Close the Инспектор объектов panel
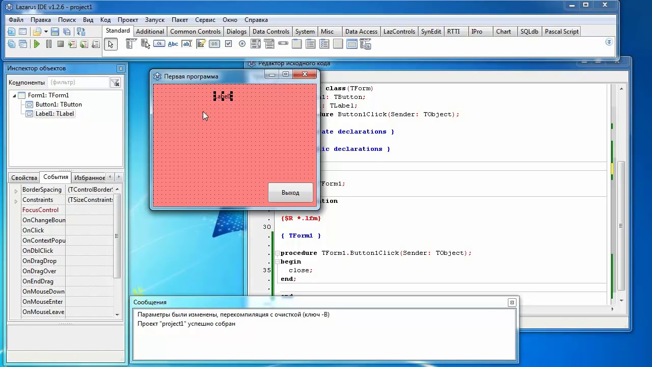 pos(121,68)
